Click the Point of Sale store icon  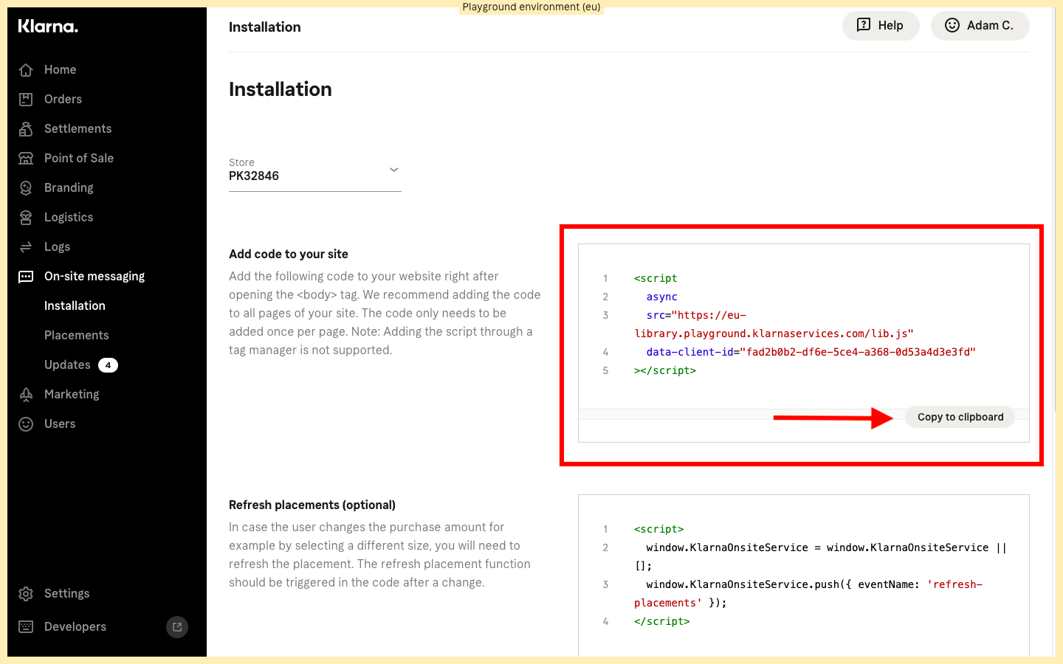tap(26, 158)
